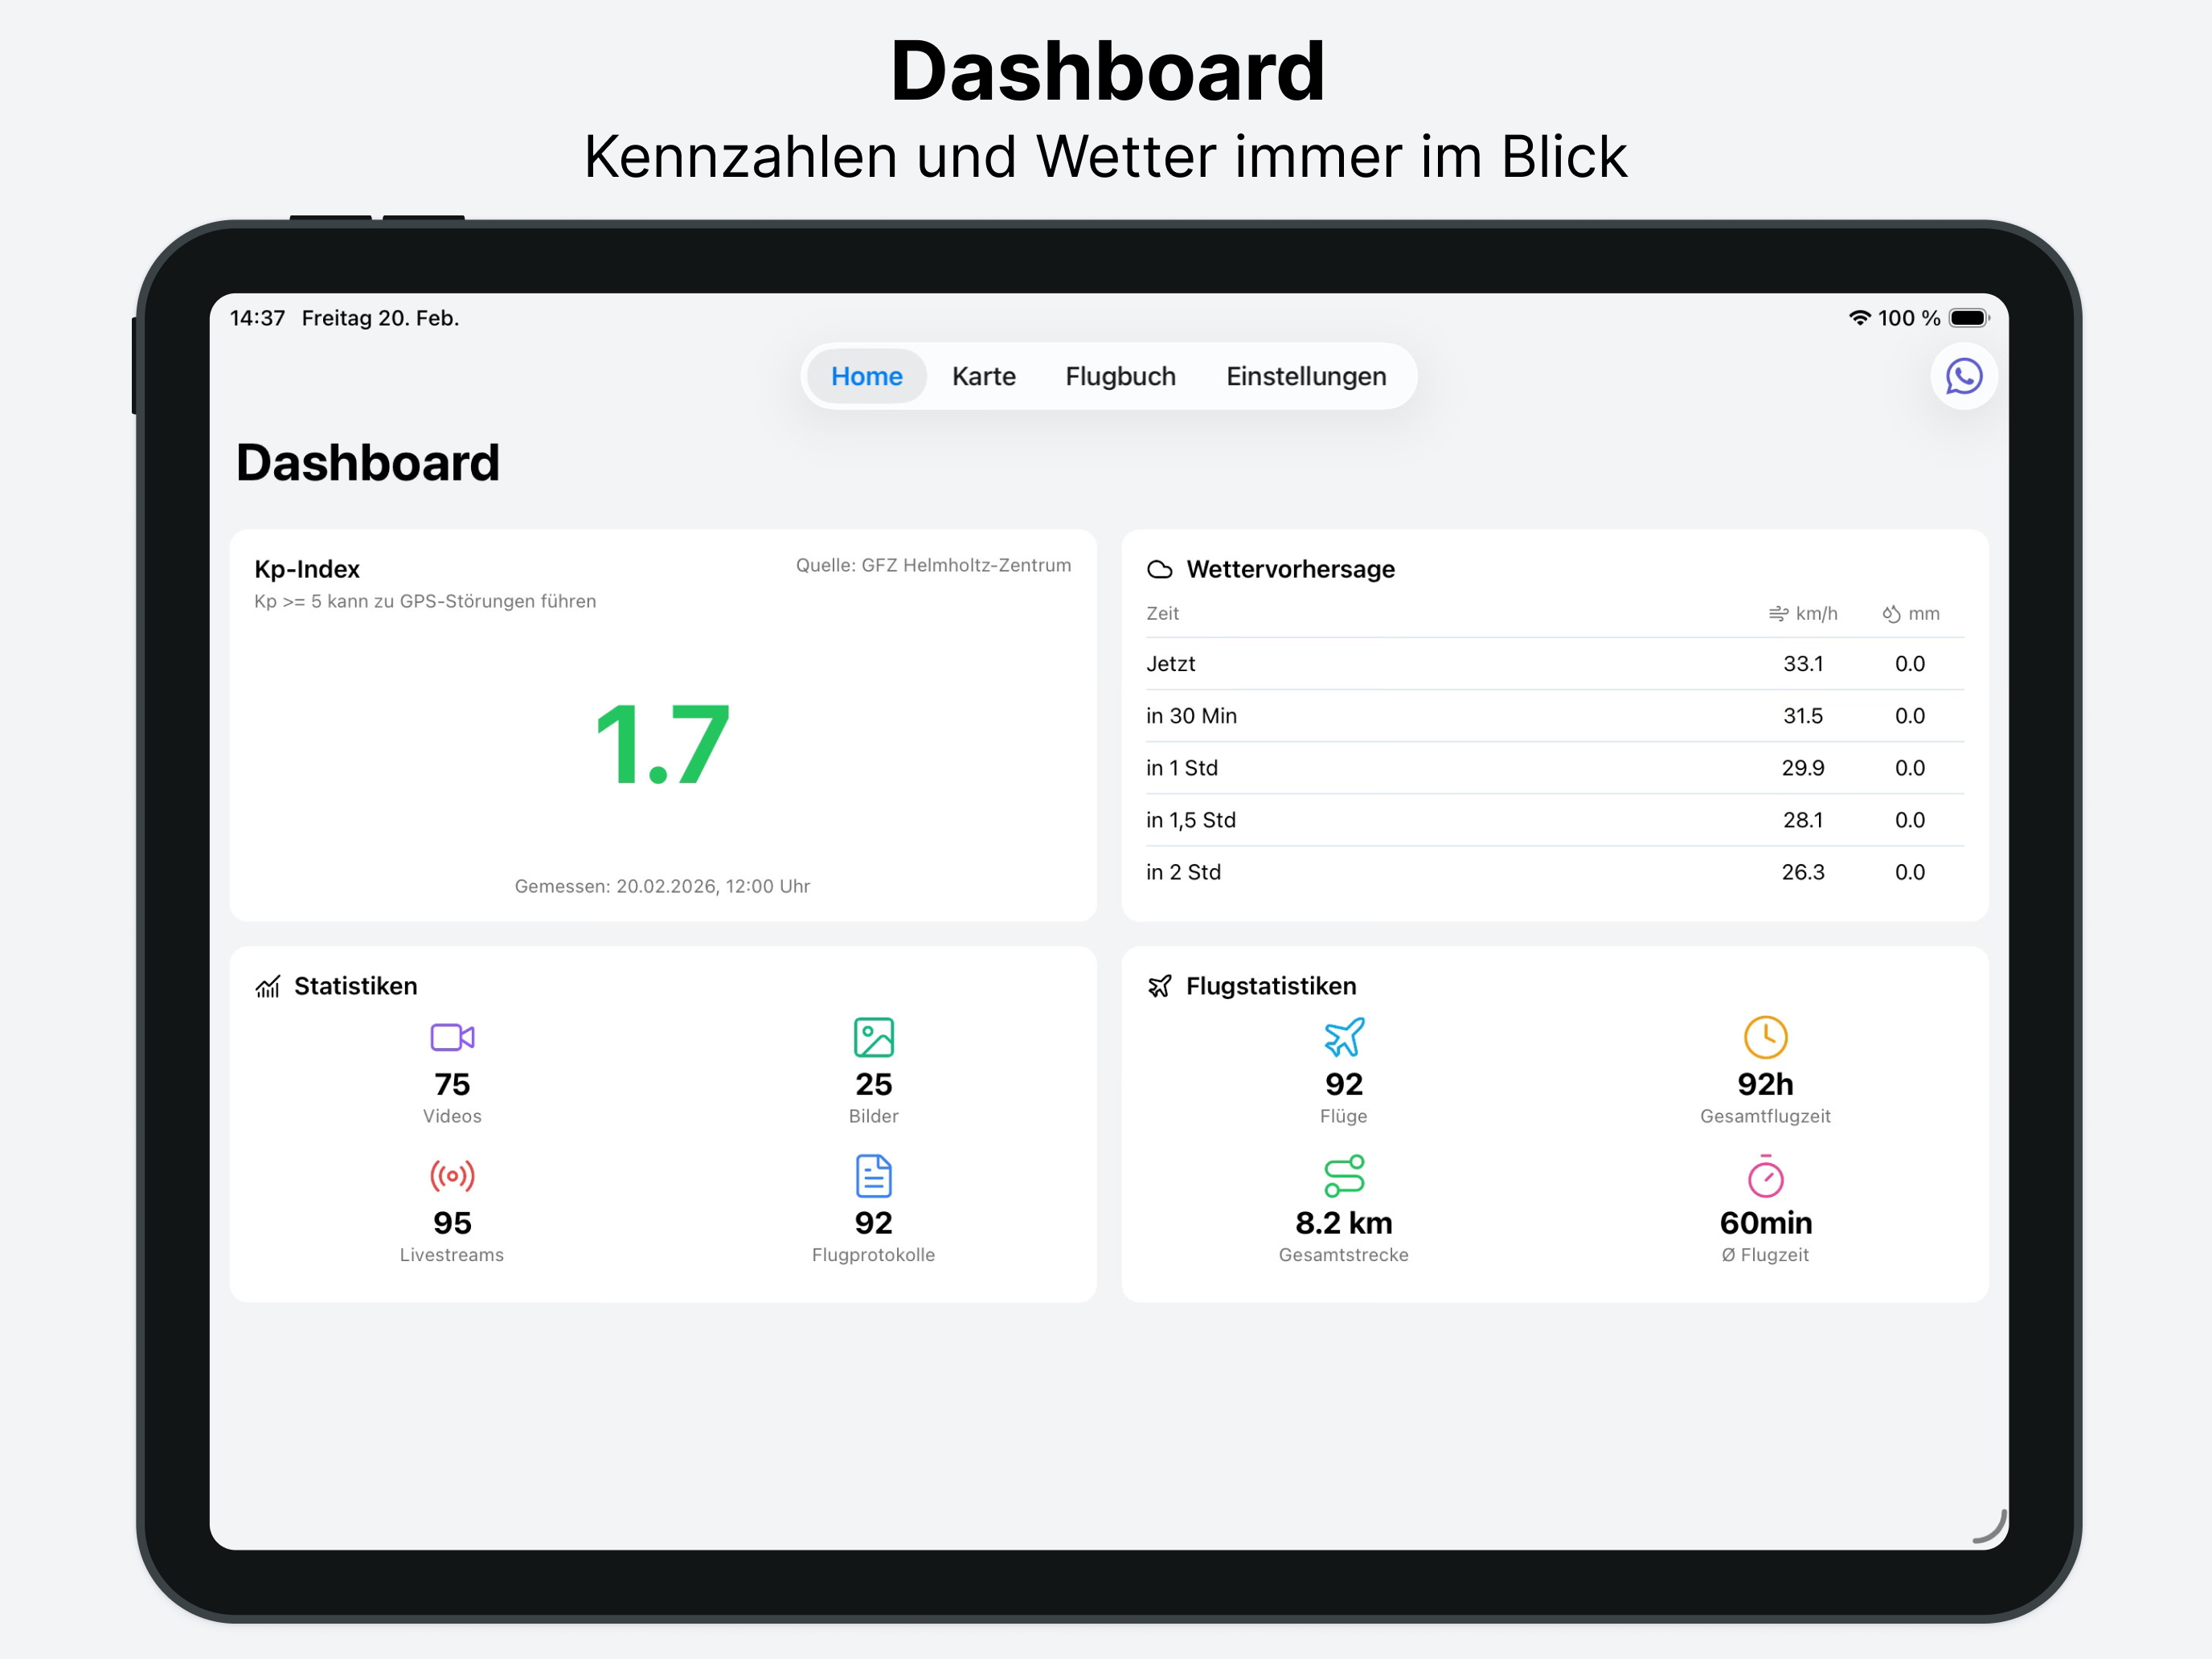The image size is (2212, 1659).
Task: Click wind speed value 29.9
Action: (x=1802, y=768)
